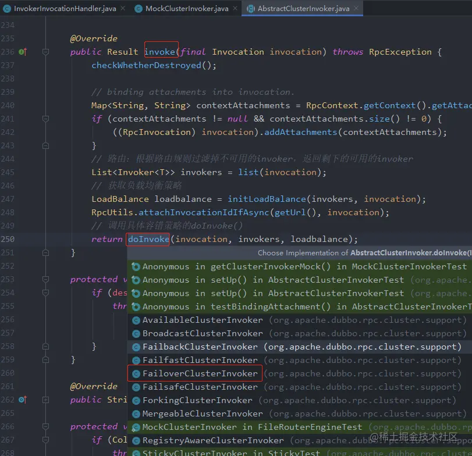Click the override gutter icon on line 262
The width and height of the screenshot is (472, 456).
point(23,400)
